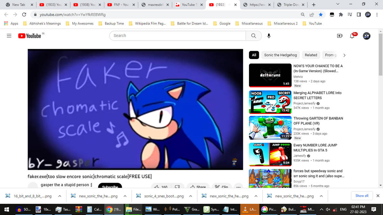383x215 pixels.
Task: Go back in browser history
Action: pos(6,15)
